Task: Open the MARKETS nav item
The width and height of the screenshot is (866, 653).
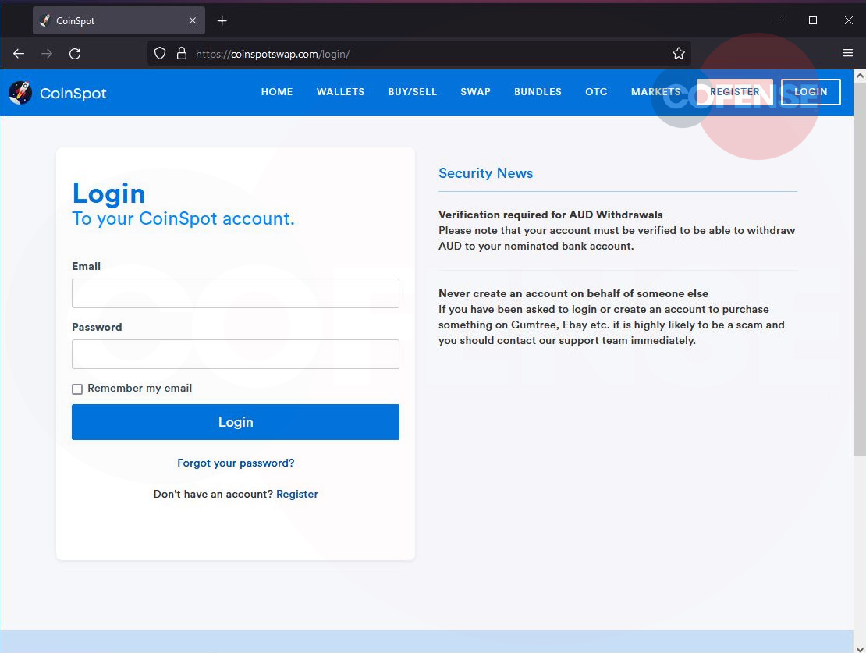Action: (655, 92)
